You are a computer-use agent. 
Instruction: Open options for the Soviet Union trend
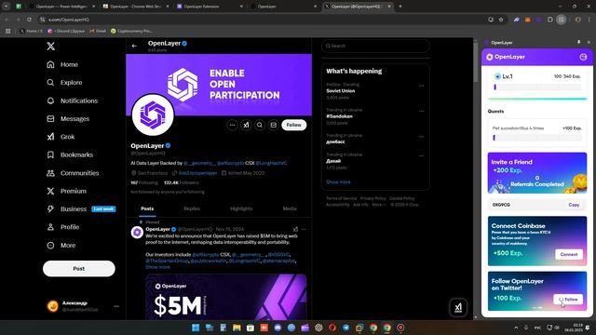point(421,86)
